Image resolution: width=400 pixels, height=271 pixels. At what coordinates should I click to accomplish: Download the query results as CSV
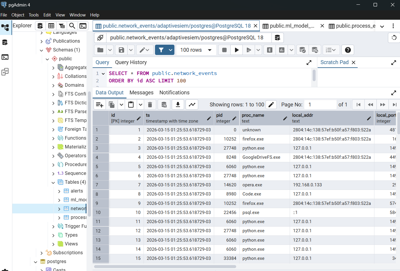pyautogui.click(x=178, y=104)
